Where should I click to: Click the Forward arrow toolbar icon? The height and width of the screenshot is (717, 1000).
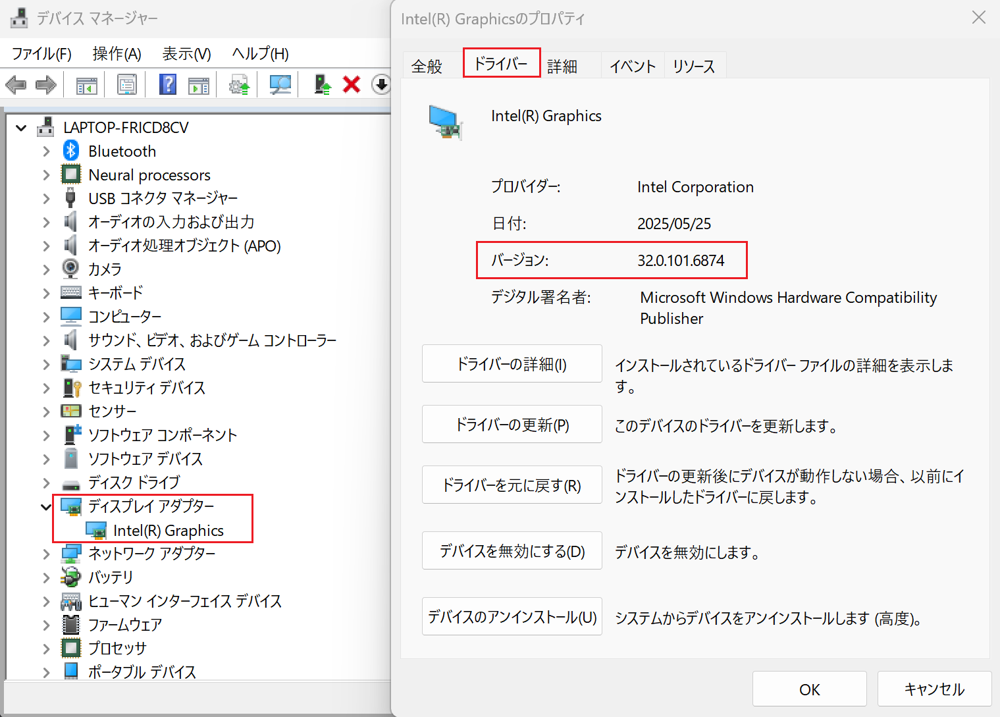(x=45, y=84)
